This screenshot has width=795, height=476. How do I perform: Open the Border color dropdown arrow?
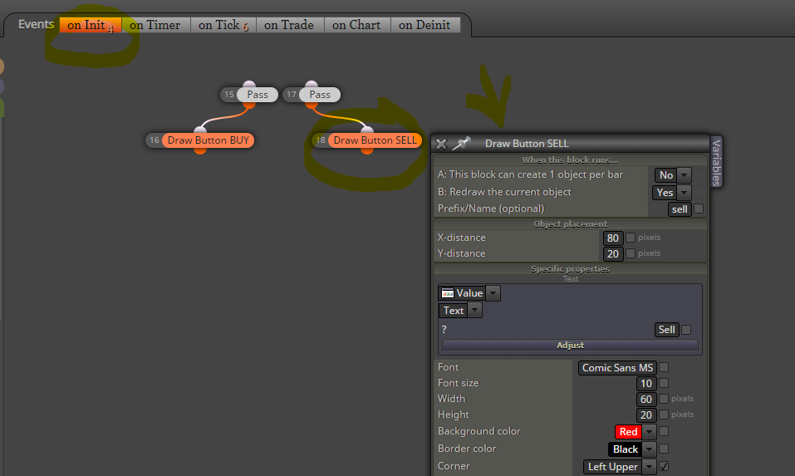point(650,449)
